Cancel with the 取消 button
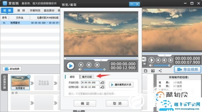202x112 pixels. point(117,103)
